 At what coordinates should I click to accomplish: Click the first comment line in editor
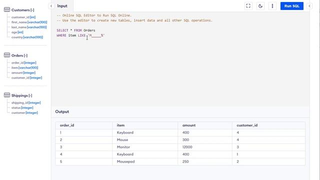[94, 15]
